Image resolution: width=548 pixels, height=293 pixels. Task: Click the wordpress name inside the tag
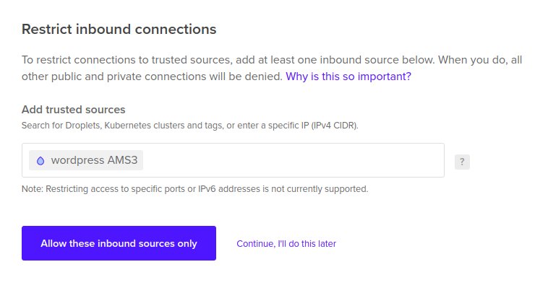point(77,160)
